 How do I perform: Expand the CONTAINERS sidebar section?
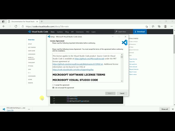point(32,76)
